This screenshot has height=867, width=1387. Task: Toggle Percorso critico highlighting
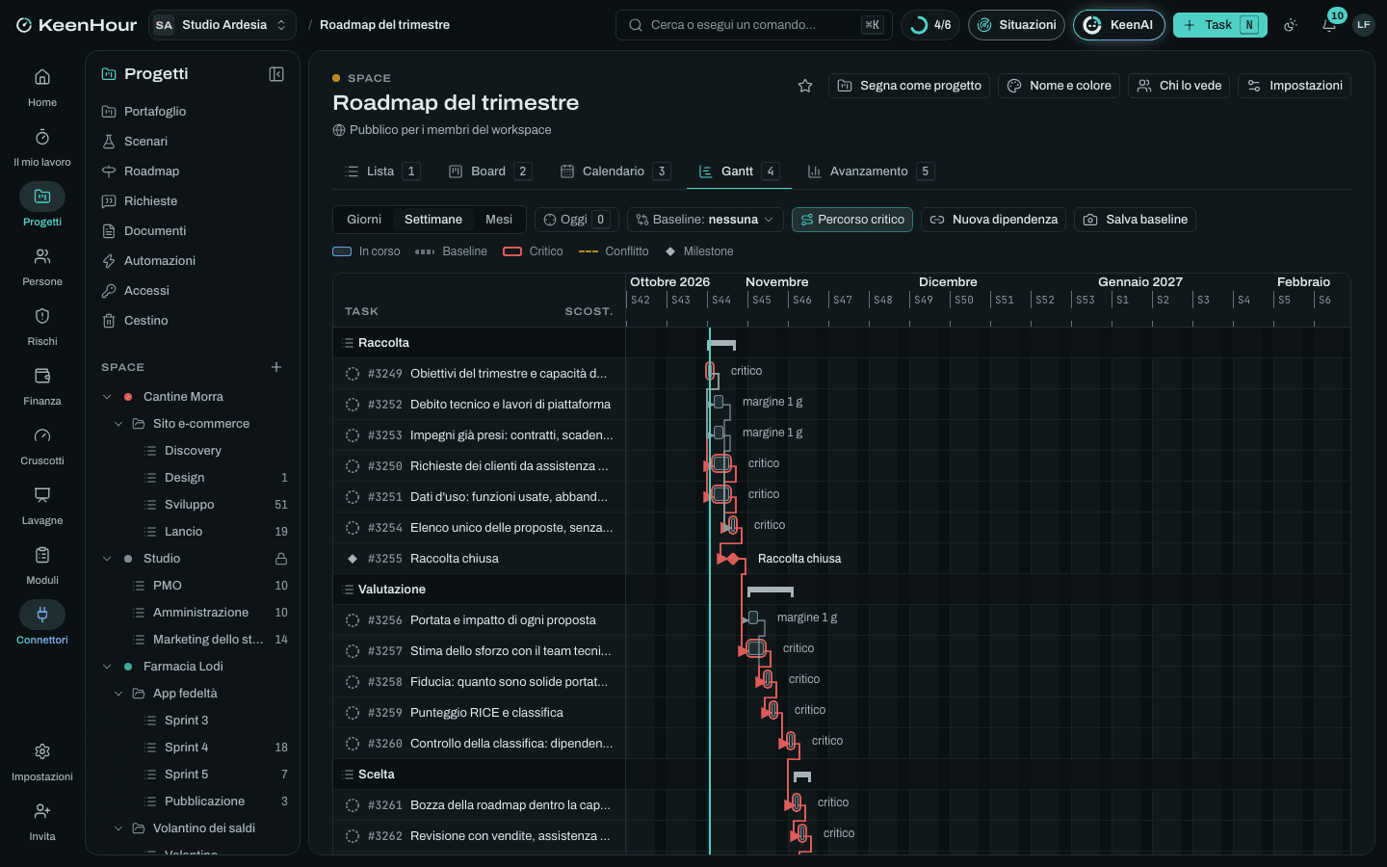[x=852, y=220]
